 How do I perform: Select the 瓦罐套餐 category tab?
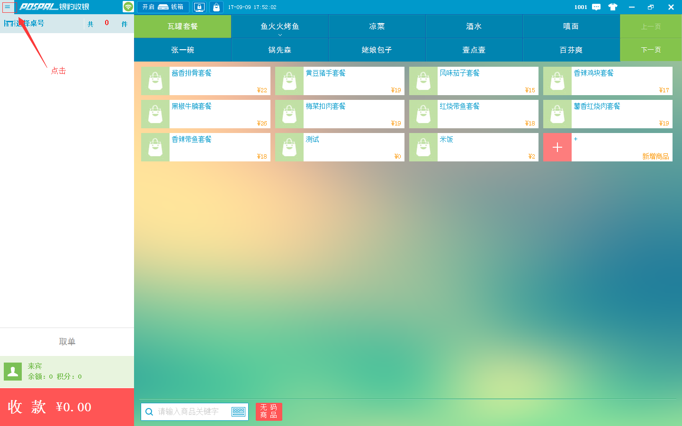[183, 27]
